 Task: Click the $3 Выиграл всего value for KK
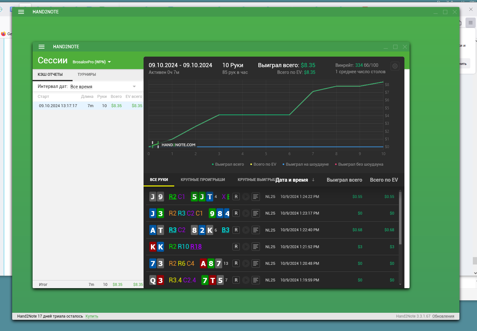point(360,247)
